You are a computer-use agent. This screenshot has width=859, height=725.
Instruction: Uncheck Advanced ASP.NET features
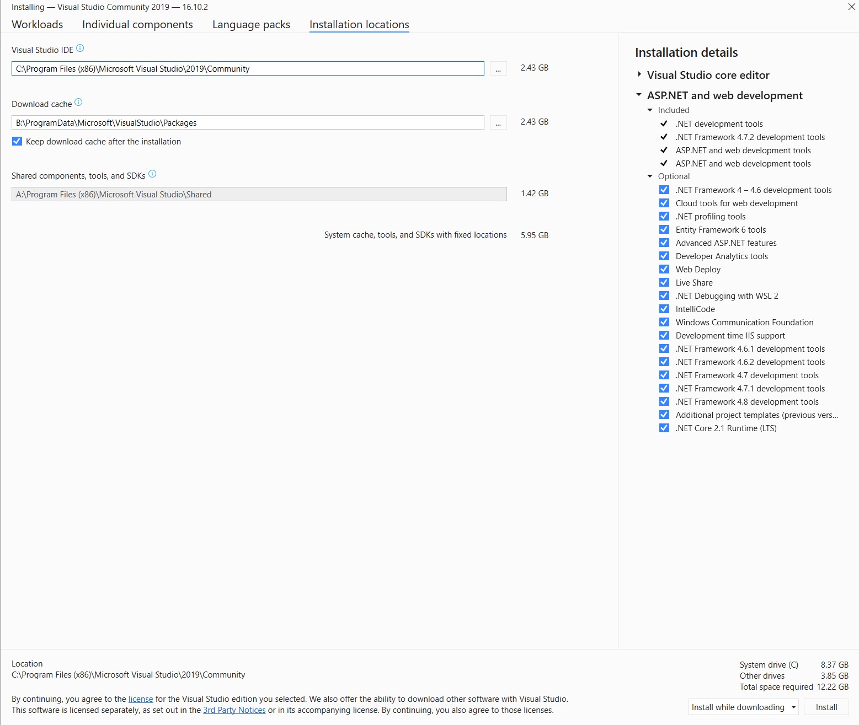664,243
